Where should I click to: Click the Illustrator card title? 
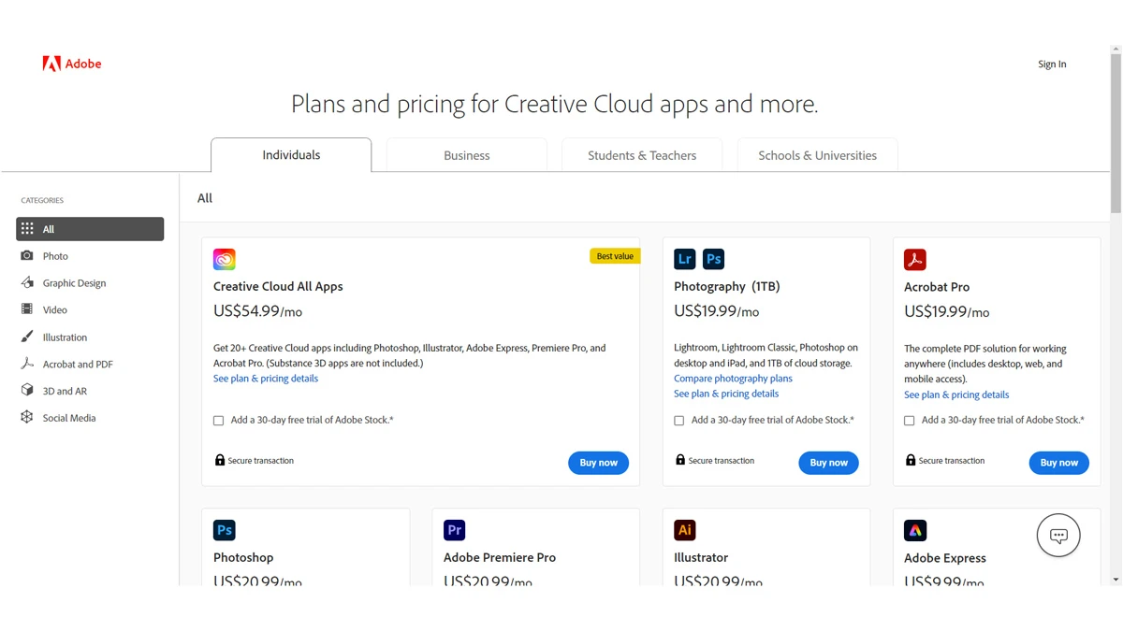[x=701, y=557]
